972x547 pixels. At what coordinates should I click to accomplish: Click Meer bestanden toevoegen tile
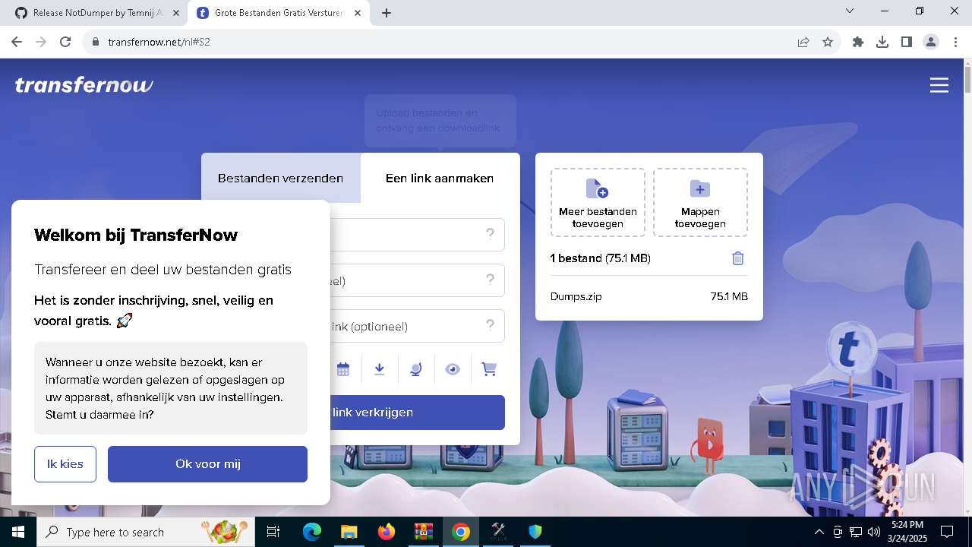(x=598, y=202)
